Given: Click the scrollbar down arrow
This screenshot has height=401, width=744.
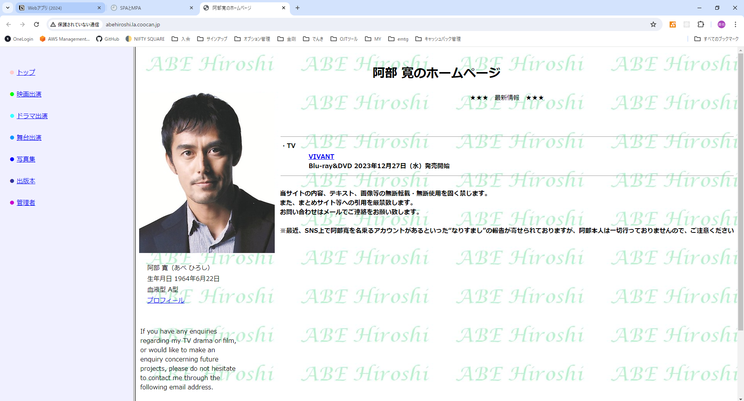Looking at the screenshot, I should pyautogui.click(x=741, y=398).
